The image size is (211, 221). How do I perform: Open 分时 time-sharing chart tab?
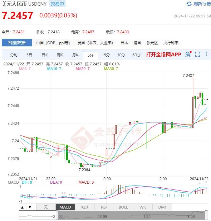[x=14, y=55]
